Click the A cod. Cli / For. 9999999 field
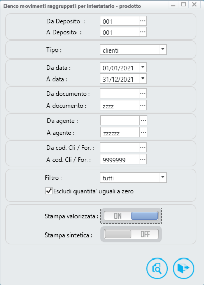This screenshot has width=204, height=285. [119, 159]
